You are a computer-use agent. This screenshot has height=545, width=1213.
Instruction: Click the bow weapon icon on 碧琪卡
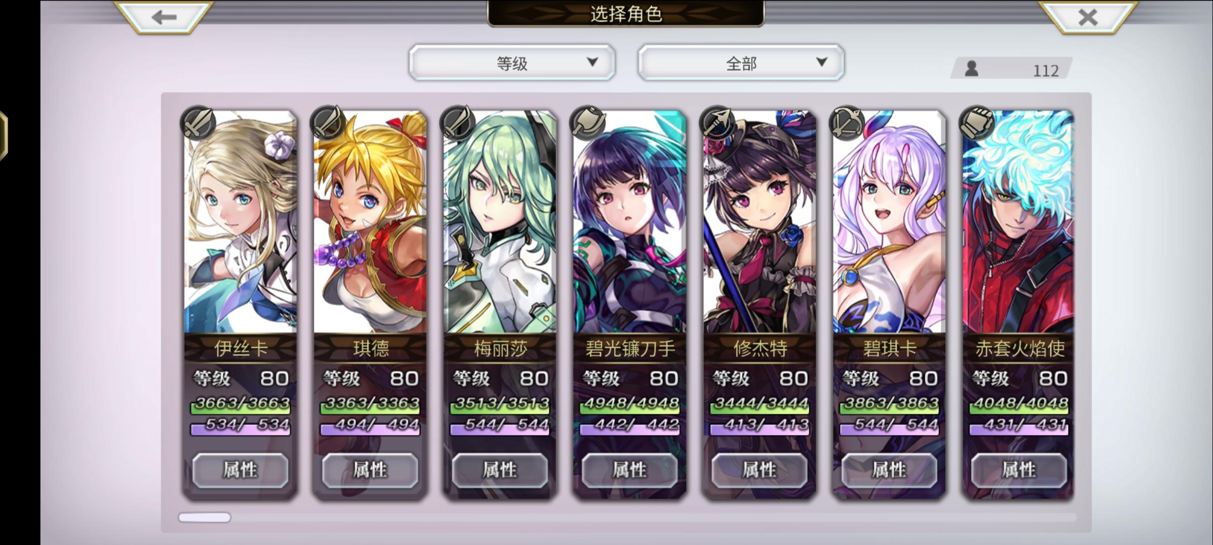847,123
